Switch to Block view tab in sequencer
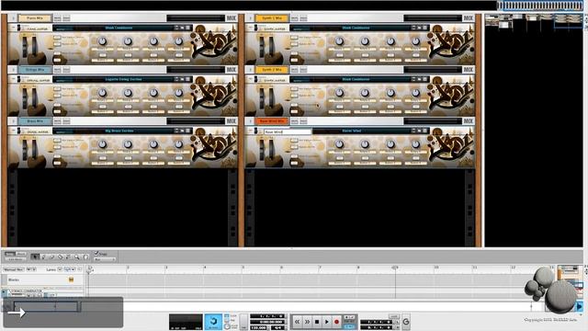Screen dimensions: 588x331 click(x=21, y=254)
